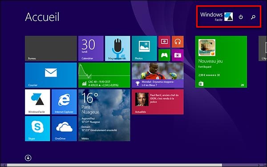Show all apps with the down arrow
This screenshot has width=267, height=167.
click(x=28, y=158)
